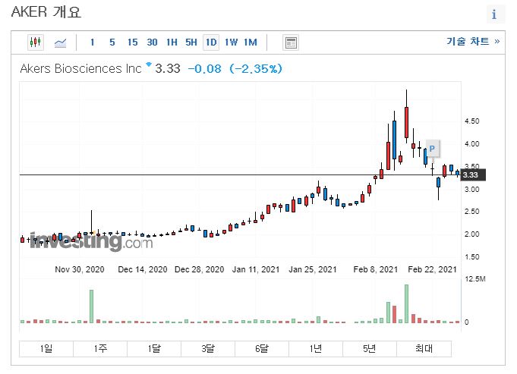Viewport: 517px width, 374px height.
Task: Click the Feb 22, 2021 date label
Action: coord(432,269)
